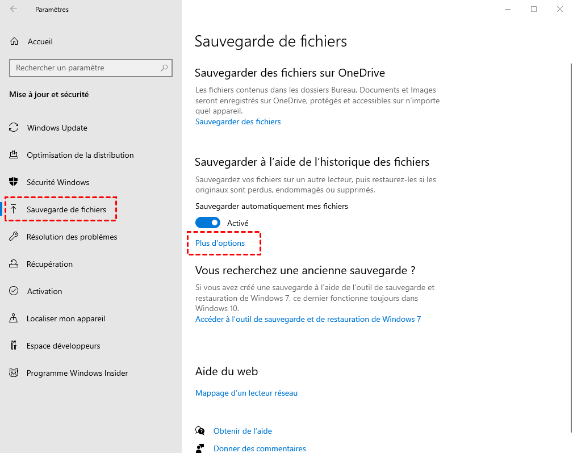The height and width of the screenshot is (453, 573).
Task: Click the Espace développeurs tools icon
Action: coord(14,345)
